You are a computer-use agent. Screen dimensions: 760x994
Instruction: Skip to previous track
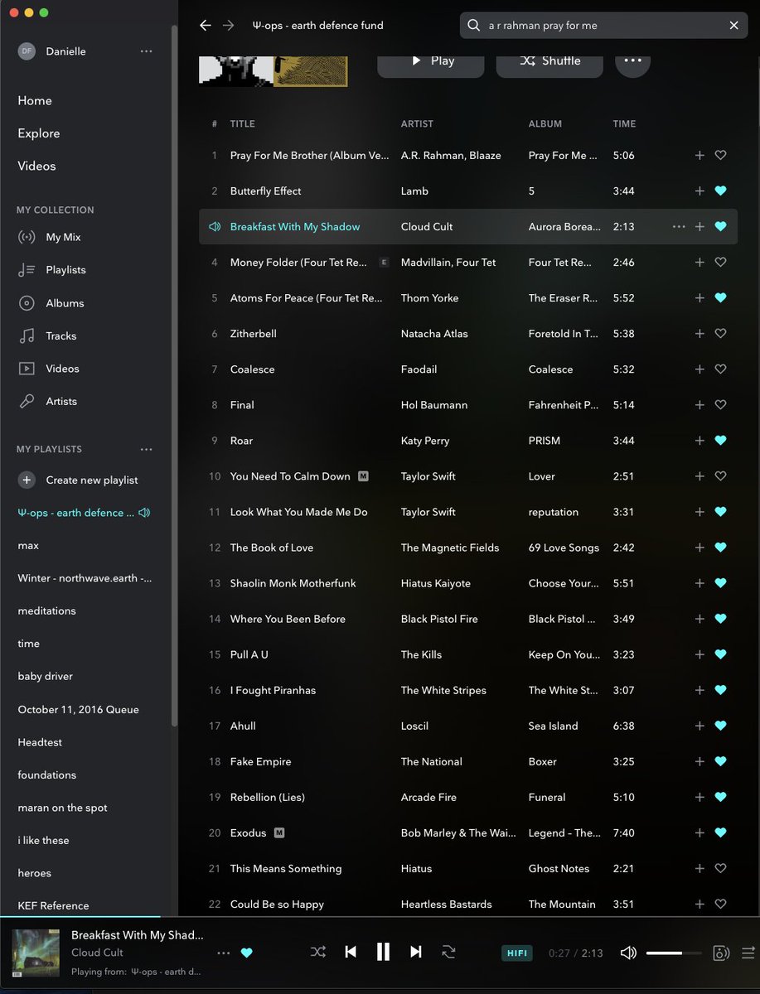point(351,952)
